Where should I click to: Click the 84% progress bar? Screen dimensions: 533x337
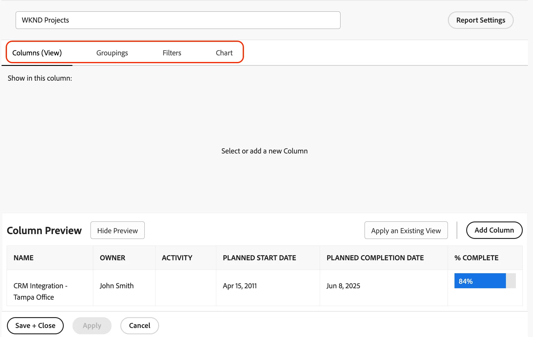coord(485,281)
